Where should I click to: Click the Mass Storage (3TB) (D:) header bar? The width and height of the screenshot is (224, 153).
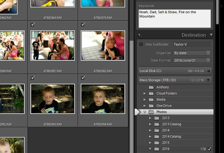(175, 80)
